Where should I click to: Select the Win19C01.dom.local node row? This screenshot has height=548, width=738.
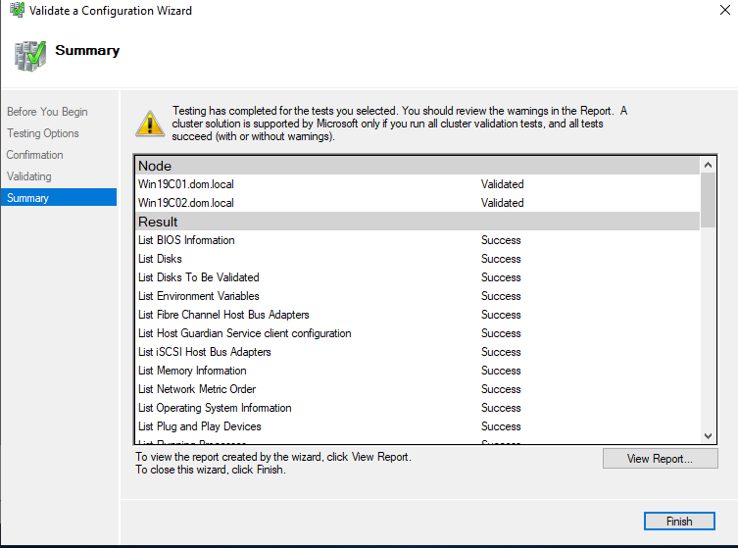[x=186, y=184]
